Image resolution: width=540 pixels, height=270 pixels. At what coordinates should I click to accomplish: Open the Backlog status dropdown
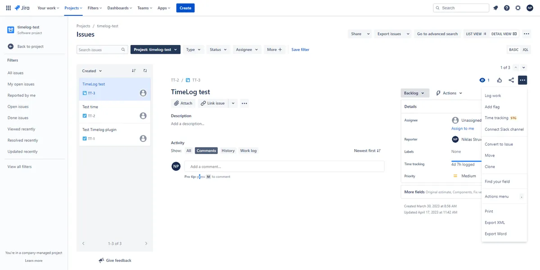[x=414, y=93]
